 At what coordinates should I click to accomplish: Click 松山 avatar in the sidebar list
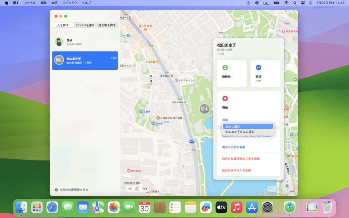59,60
